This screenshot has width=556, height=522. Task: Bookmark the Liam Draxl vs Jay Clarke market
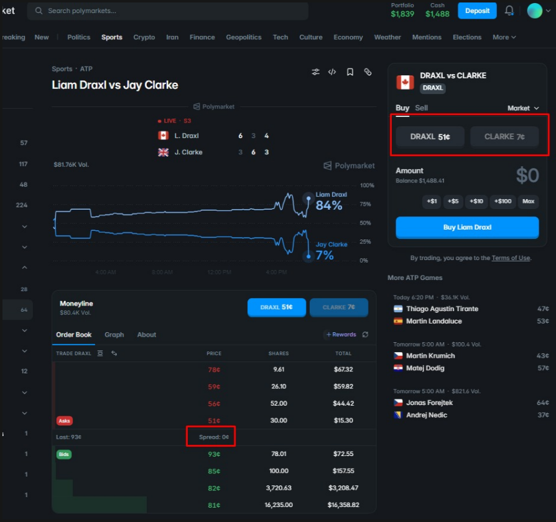point(350,72)
